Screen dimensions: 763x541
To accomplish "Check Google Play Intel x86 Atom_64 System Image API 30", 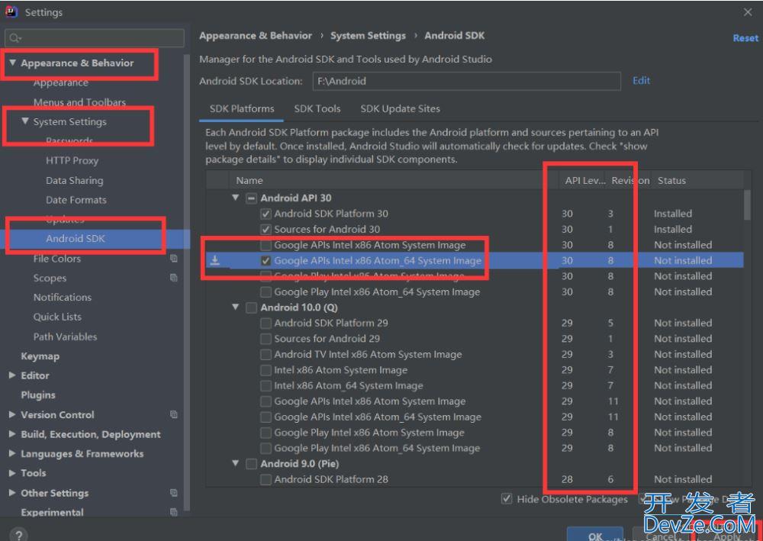I will (266, 292).
